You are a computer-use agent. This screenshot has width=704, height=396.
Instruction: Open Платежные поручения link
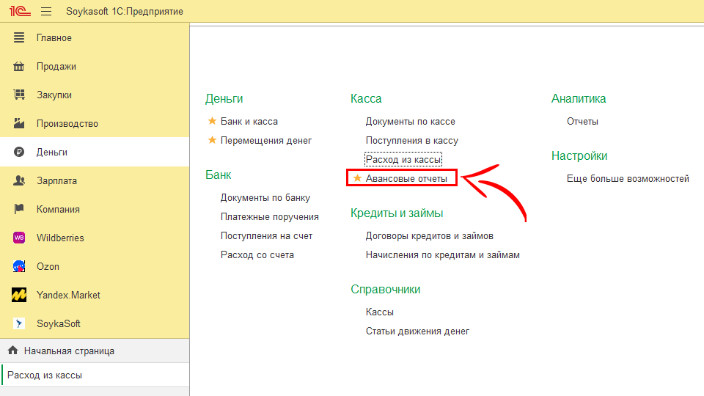pos(269,216)
